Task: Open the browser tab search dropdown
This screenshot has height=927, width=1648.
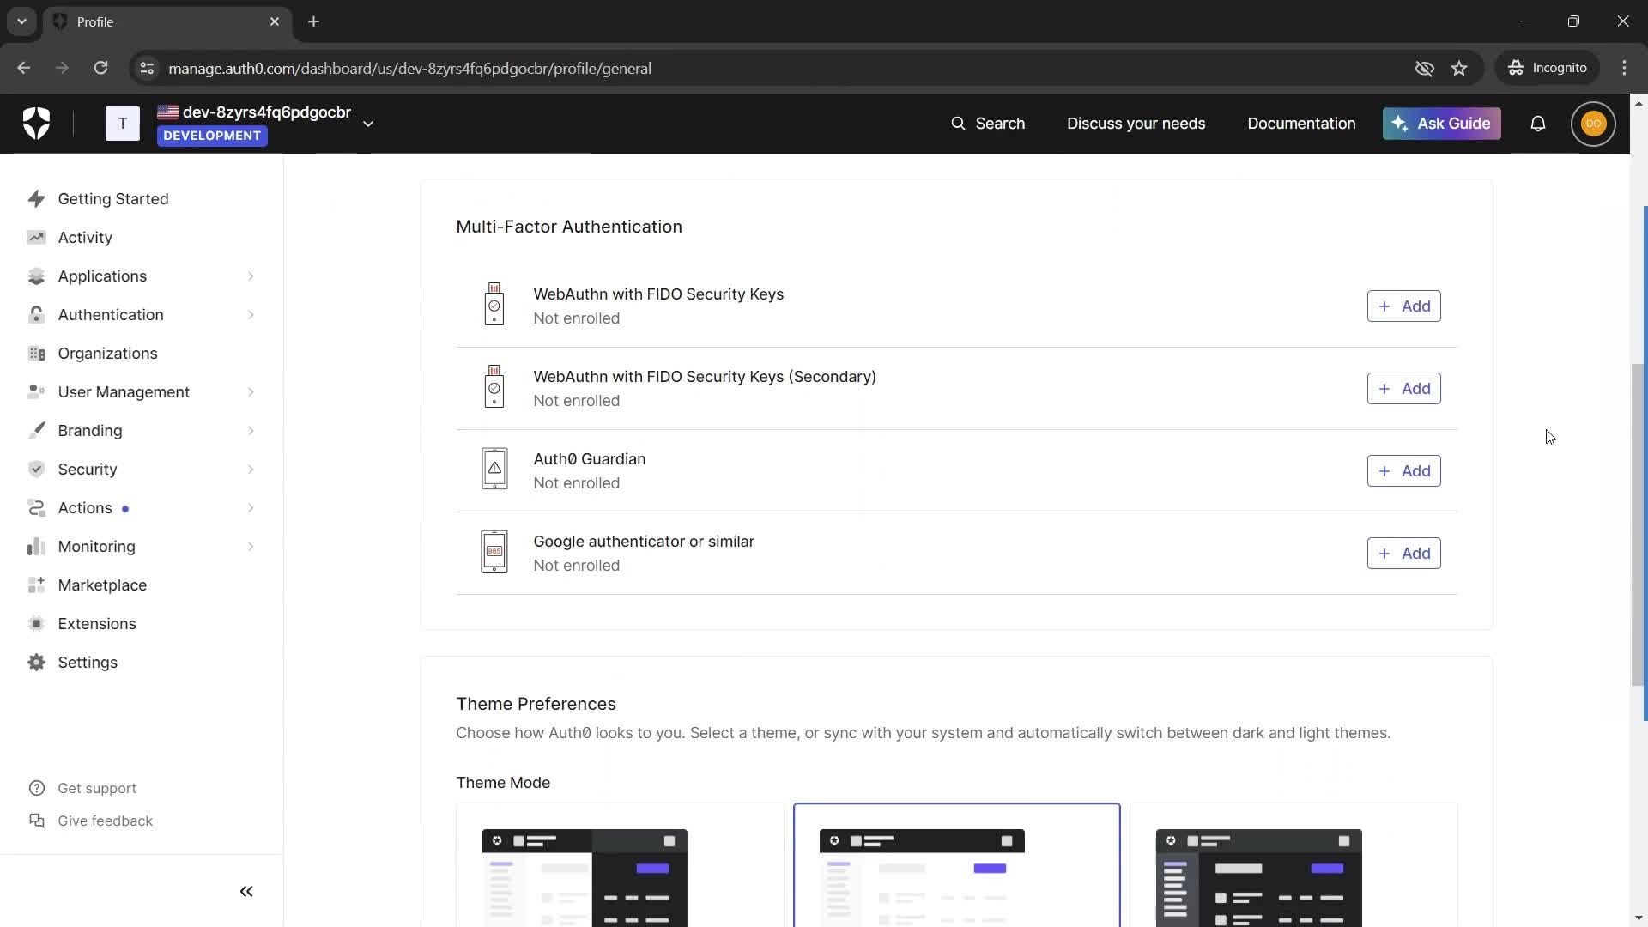Action: pyautogui.click(x=21, y=21)
